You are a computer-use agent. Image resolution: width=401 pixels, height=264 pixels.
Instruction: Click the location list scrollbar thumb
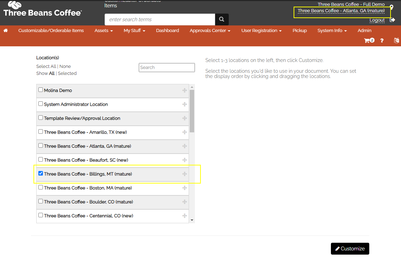pos(192,111)
